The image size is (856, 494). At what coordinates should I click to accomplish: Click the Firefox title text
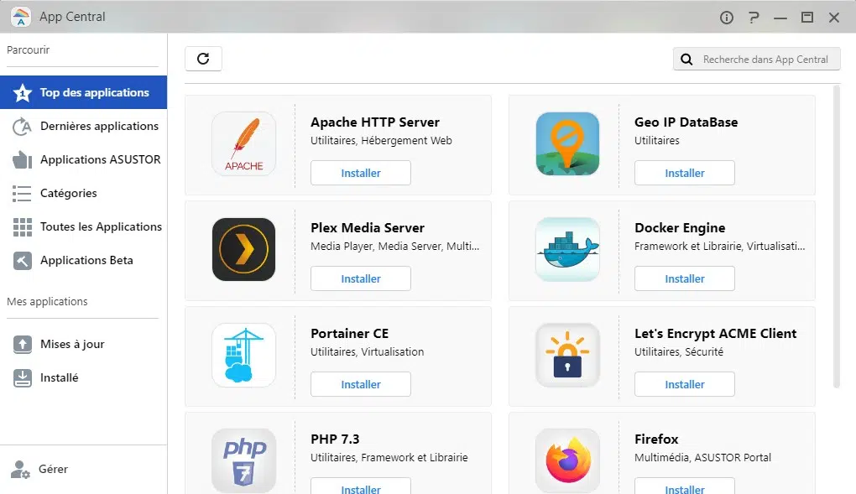pyautogui.click(x=656, y=439)
